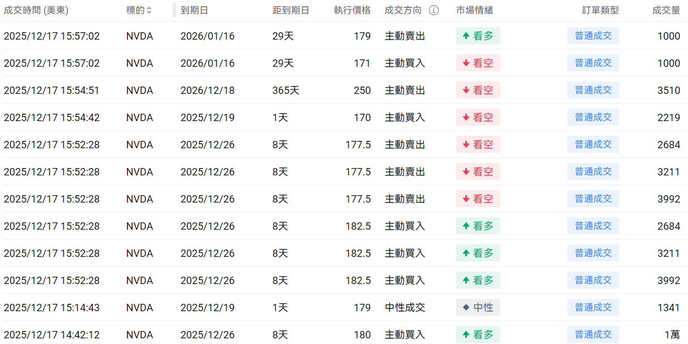
Task: Click the 看空 badge in the 365天 row
Action: [x=478, y=91]
